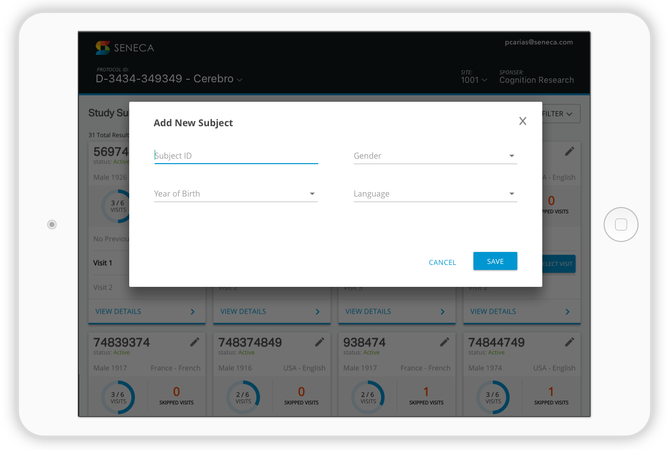Viewport: 667px width, 450px height.
Task: Click the 3/6 visits progress circle for 74839374
Action: coord(119,397)
